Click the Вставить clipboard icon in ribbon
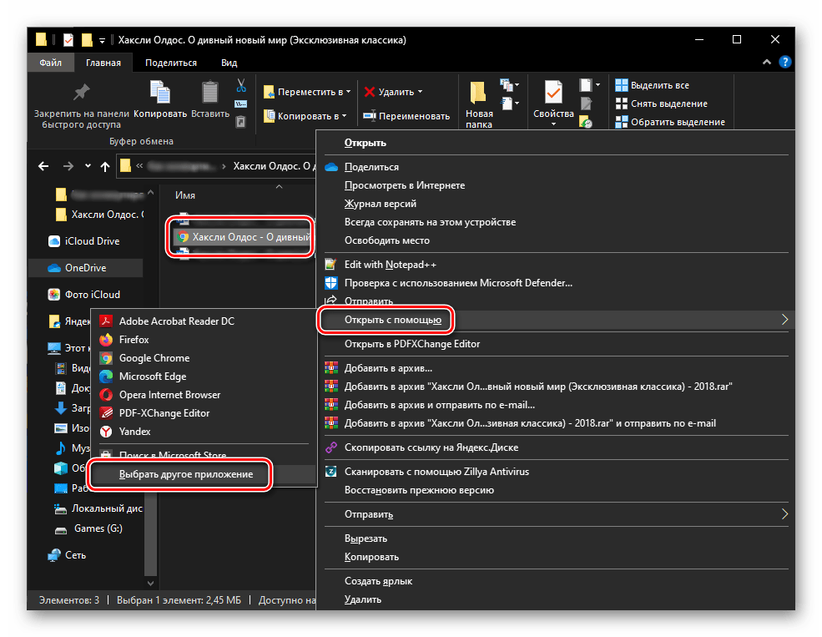This screenshot has height=637, width=822. (x=210, y=93)
